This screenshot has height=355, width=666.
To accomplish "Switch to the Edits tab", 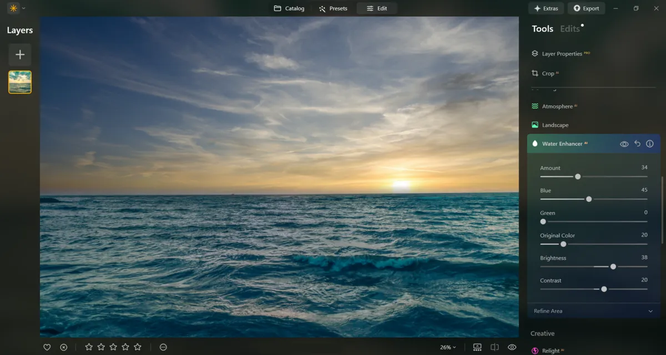I will point(570,29).
